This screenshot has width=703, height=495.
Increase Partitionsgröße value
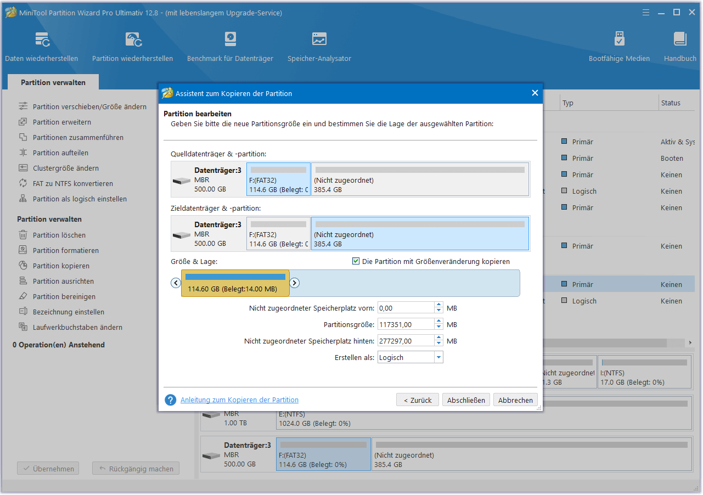coord(438,322)
